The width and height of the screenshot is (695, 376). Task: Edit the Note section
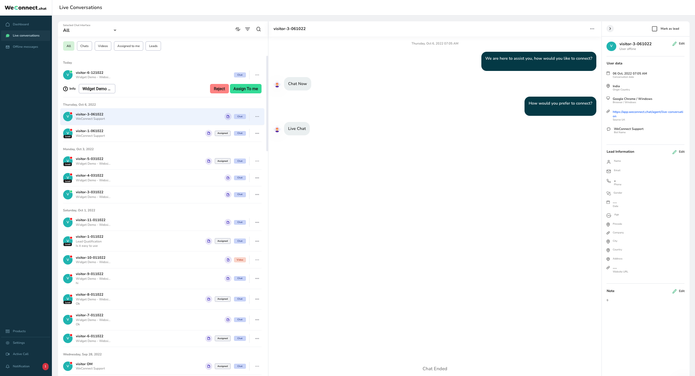tap(678, 291)
